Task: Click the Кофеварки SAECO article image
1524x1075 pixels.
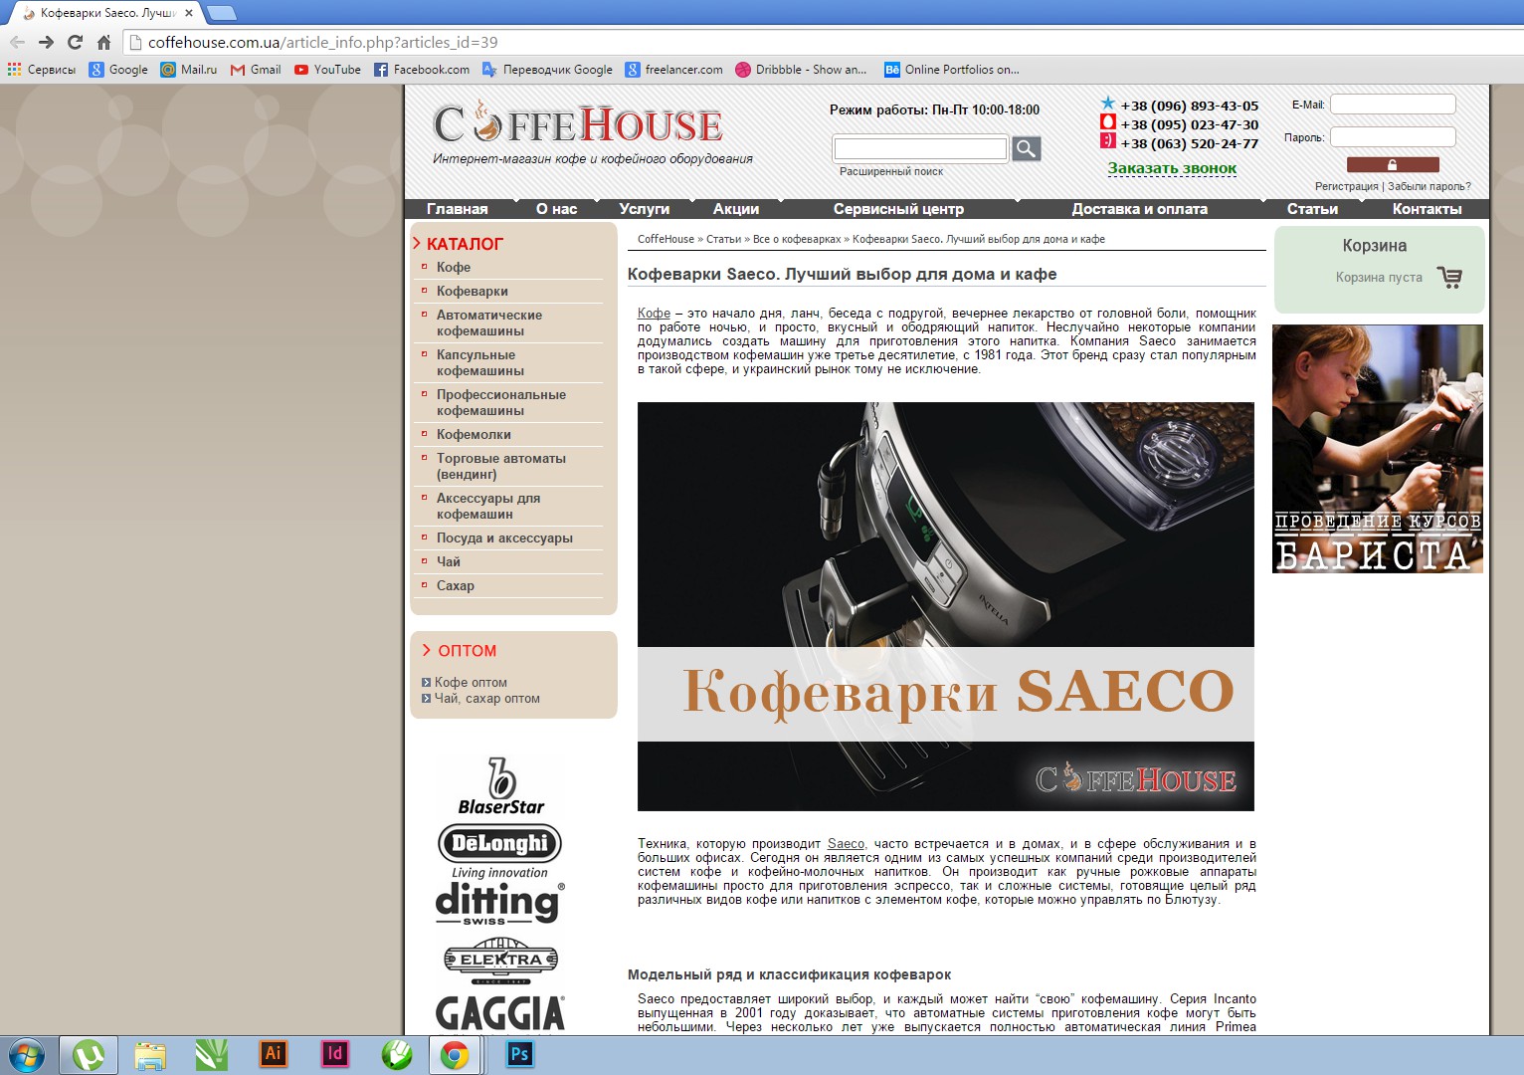Action: 946,606
